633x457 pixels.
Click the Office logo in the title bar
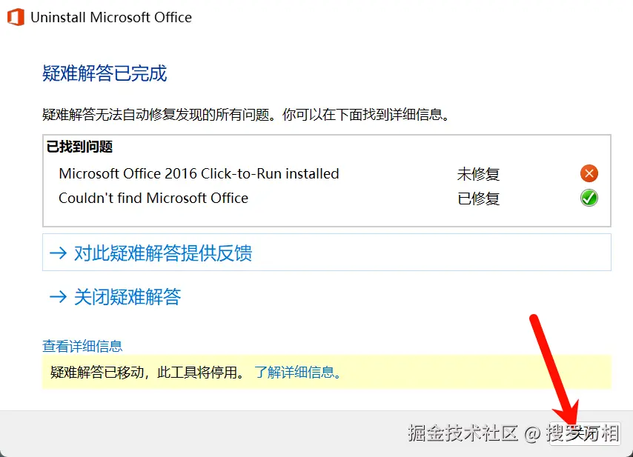15,18
